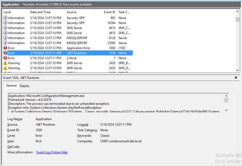
Task: Click the error icon of the Critical source row
Action: pos(5,58)
